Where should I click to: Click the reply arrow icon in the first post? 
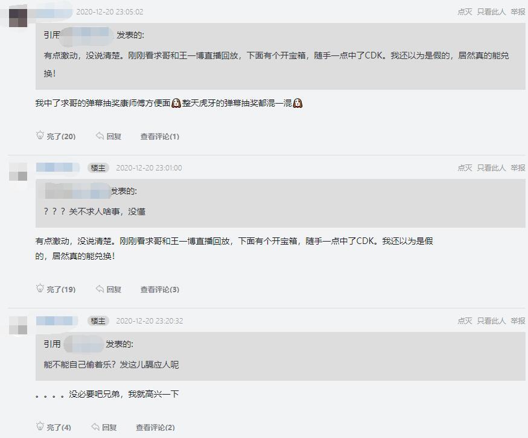click(x=100, y=136)
